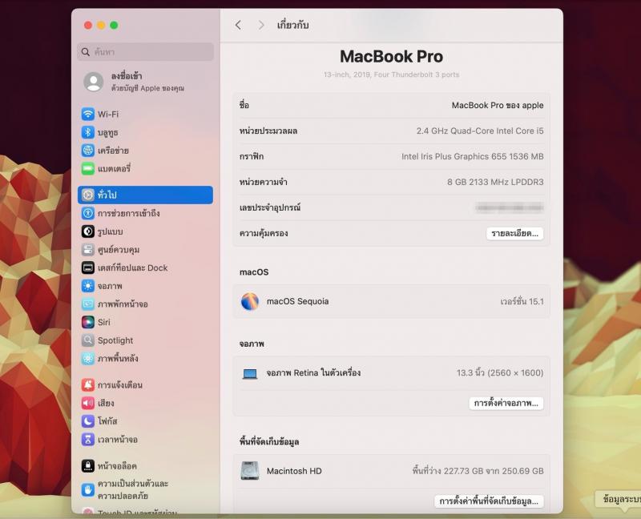Open Wallpaper (ภาพพื้นหลัง) settings
This screenshot has height=519, width=641.
tap(145, 358)
